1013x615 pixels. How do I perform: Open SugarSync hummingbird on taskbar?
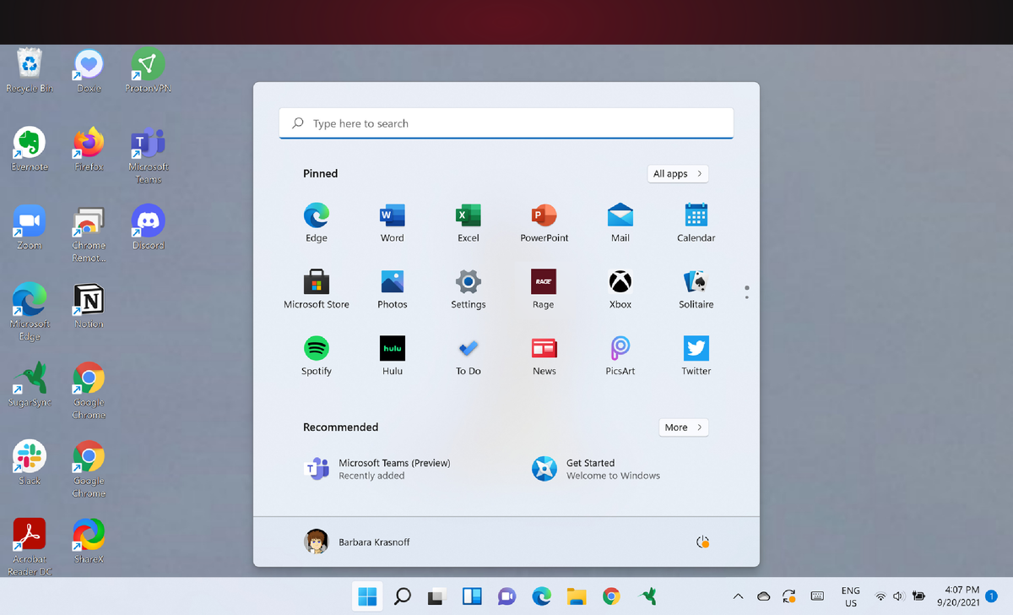click(x=648, y=596)
